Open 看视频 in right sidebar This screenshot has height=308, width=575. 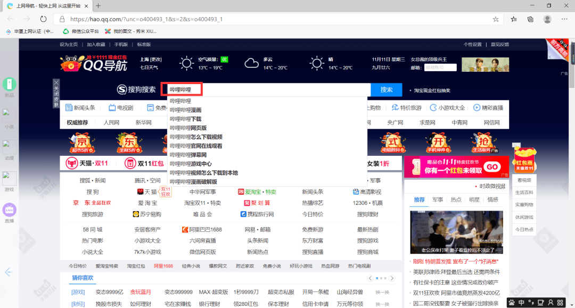coord(524,180)
